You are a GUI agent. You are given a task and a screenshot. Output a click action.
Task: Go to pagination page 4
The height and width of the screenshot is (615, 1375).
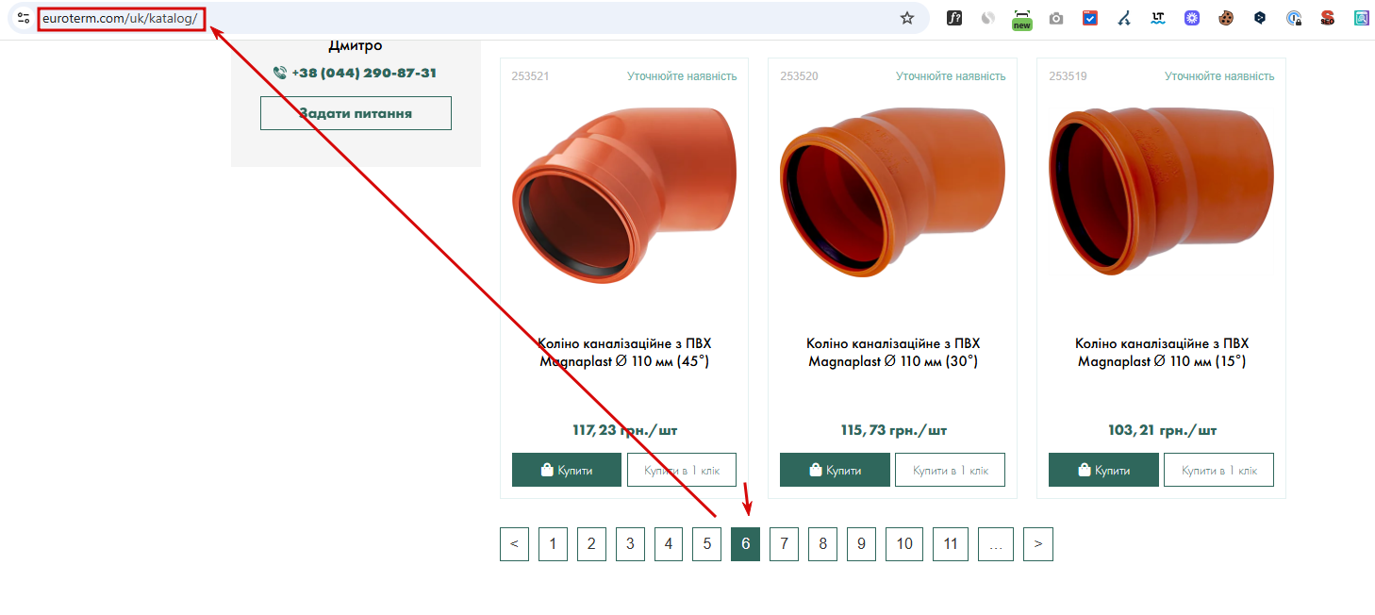[669, 544]
